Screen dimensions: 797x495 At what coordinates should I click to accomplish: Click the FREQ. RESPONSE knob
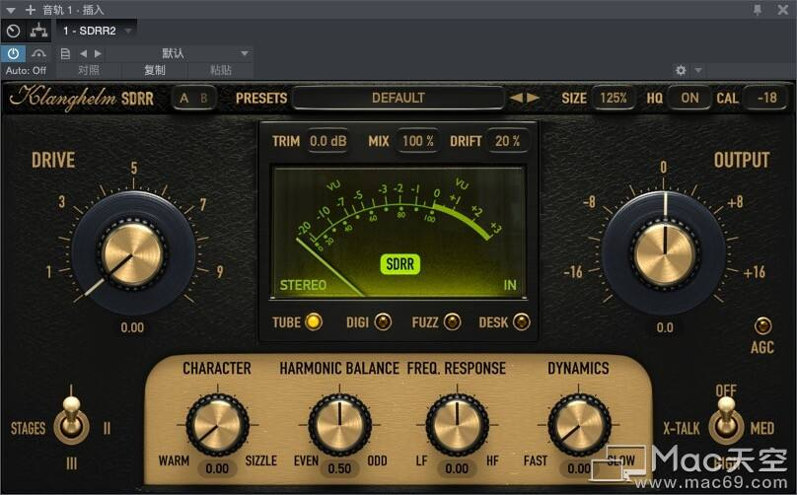pyautogui.click(x=457, y=424)
